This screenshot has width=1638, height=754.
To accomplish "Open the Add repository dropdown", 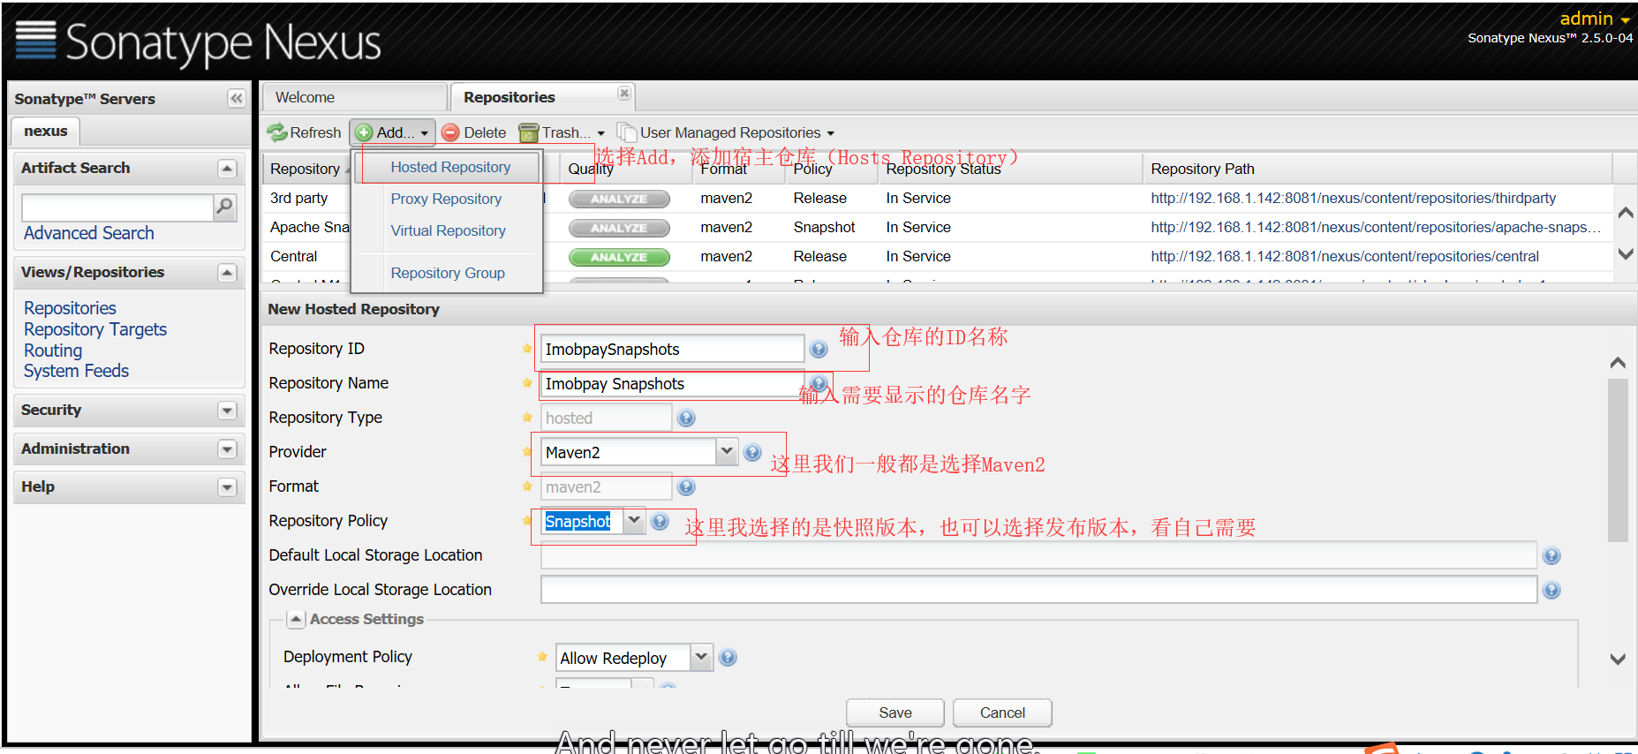I will coord(393,132).
